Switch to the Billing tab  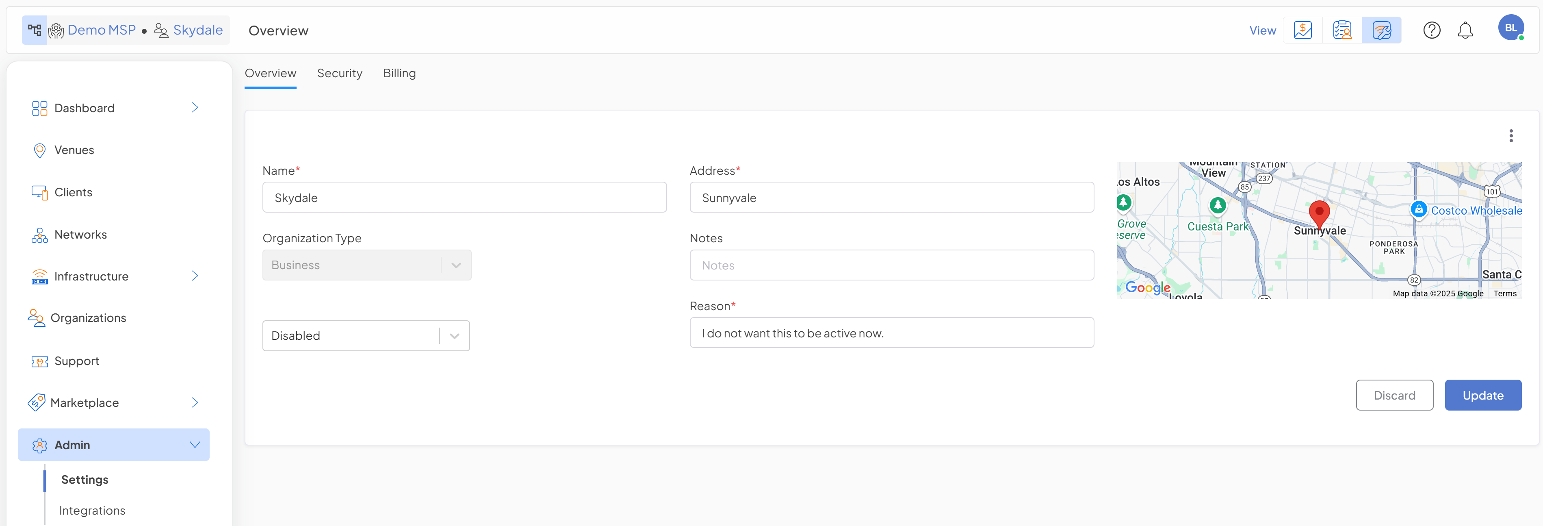pyautogui.click(x=399, y=73)
